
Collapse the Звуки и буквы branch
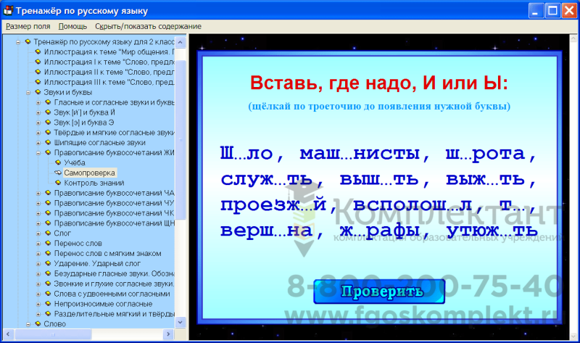point(28,93)
